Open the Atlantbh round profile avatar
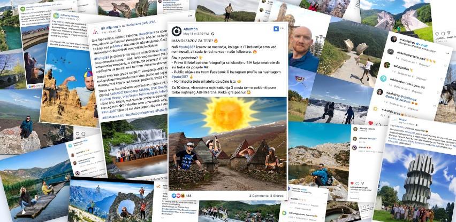This screenshot has height=222, width=456. click(176, 31)
